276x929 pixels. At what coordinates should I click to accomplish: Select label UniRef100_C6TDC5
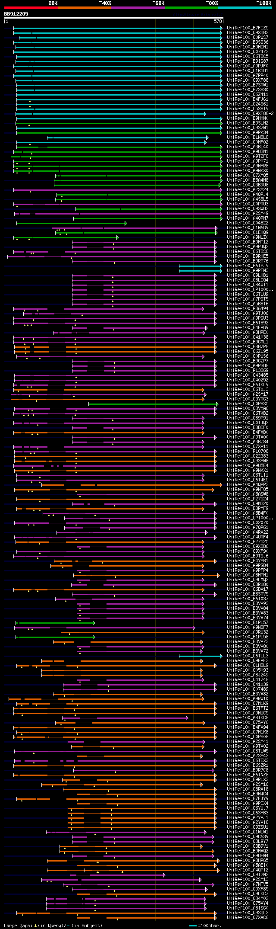248,56
